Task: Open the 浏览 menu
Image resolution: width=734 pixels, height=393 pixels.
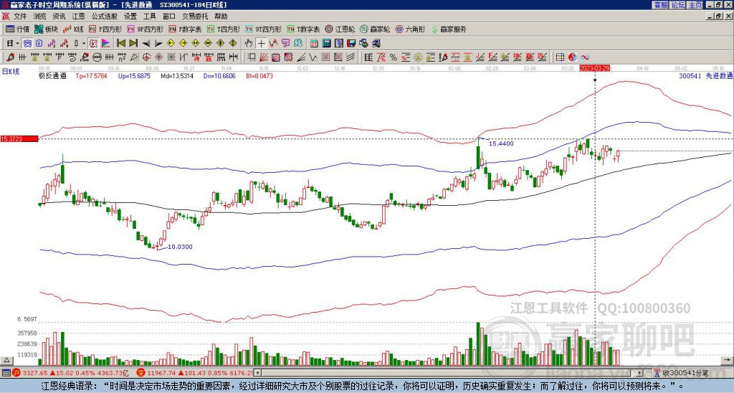Action: point(39,16)
